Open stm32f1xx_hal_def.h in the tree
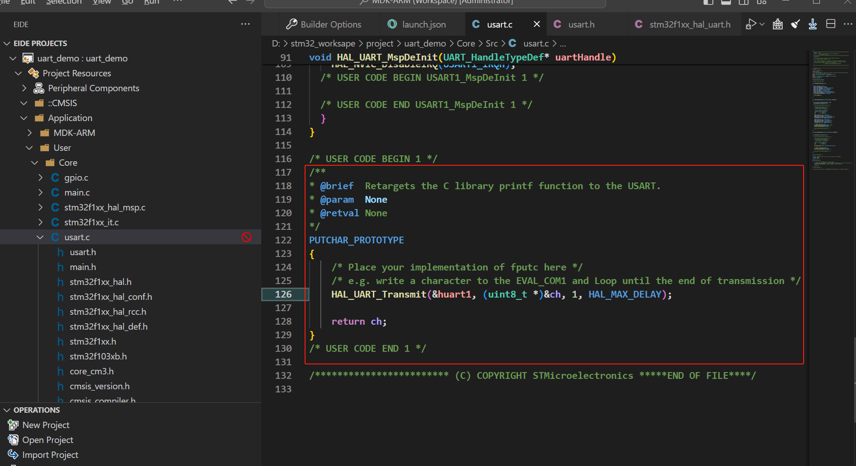 108,326
